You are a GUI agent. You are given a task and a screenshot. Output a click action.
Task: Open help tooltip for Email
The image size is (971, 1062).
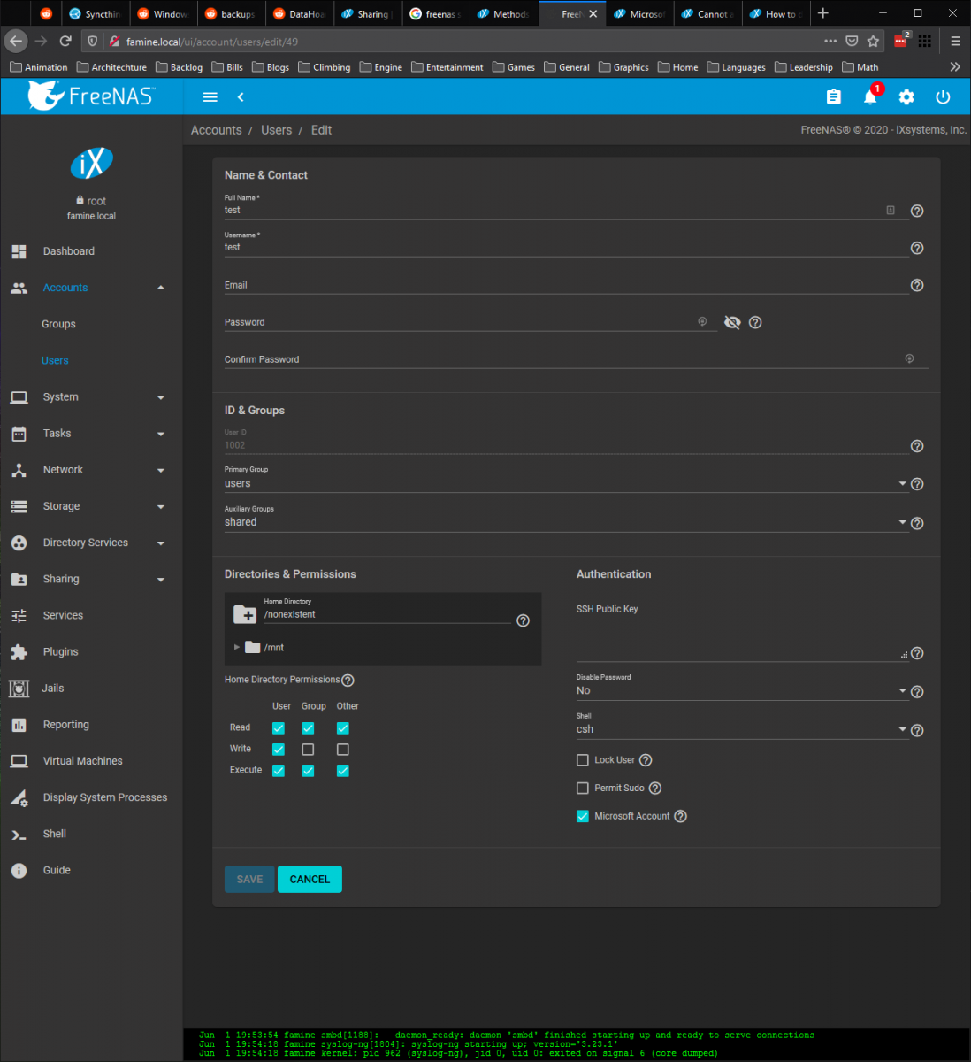[x=917, y=285]
